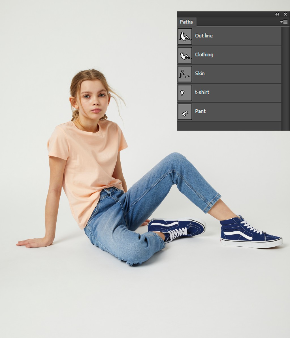Click the t-shirt path thumbnail
The image size is (290, 338).
coord(185,93)
